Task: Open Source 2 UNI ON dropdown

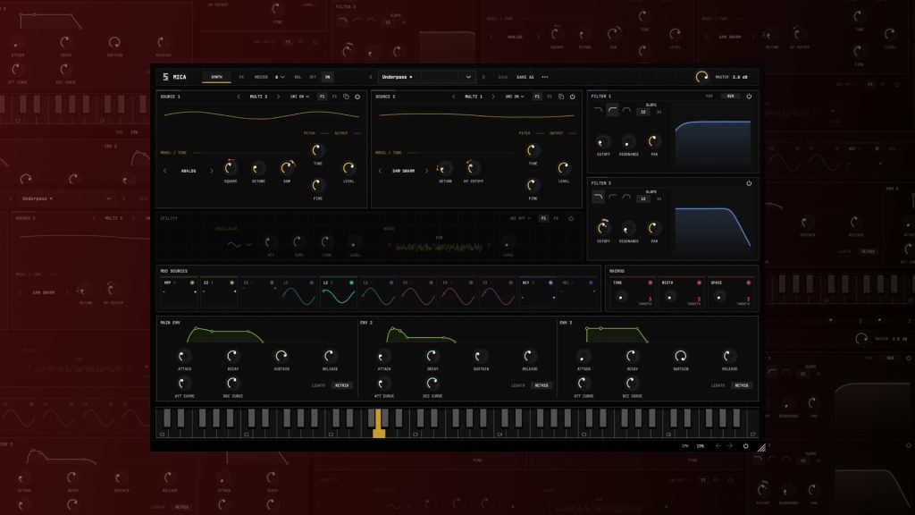Action: [x=515, y=97]
